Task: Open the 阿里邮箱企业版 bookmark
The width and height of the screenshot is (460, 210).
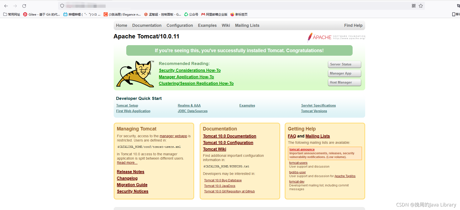Action: pos(214,14)
